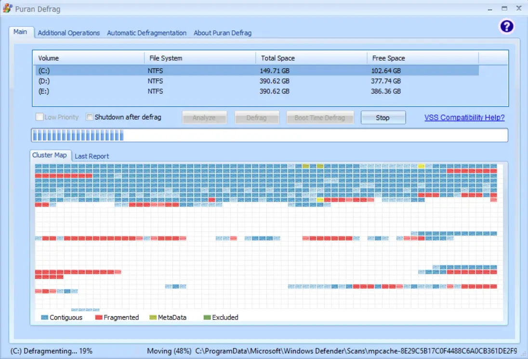This screenshot has width=528, height=359.
Task: Click the Contiguous legend label
Action: 66,317
